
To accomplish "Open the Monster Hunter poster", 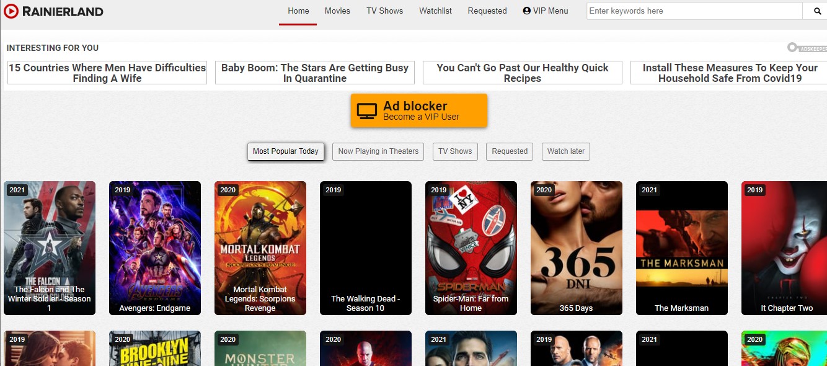I will pos(260,348).
